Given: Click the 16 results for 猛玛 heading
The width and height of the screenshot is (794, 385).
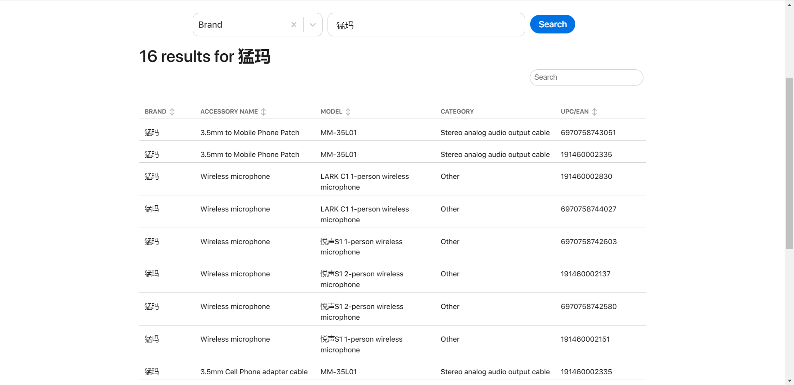Looking at the screenshot, I should 205,56.
